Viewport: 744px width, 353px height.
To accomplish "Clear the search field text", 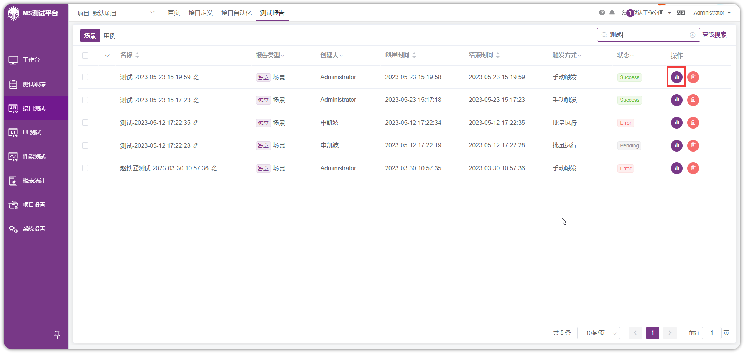I will click(x=693, y=35).
